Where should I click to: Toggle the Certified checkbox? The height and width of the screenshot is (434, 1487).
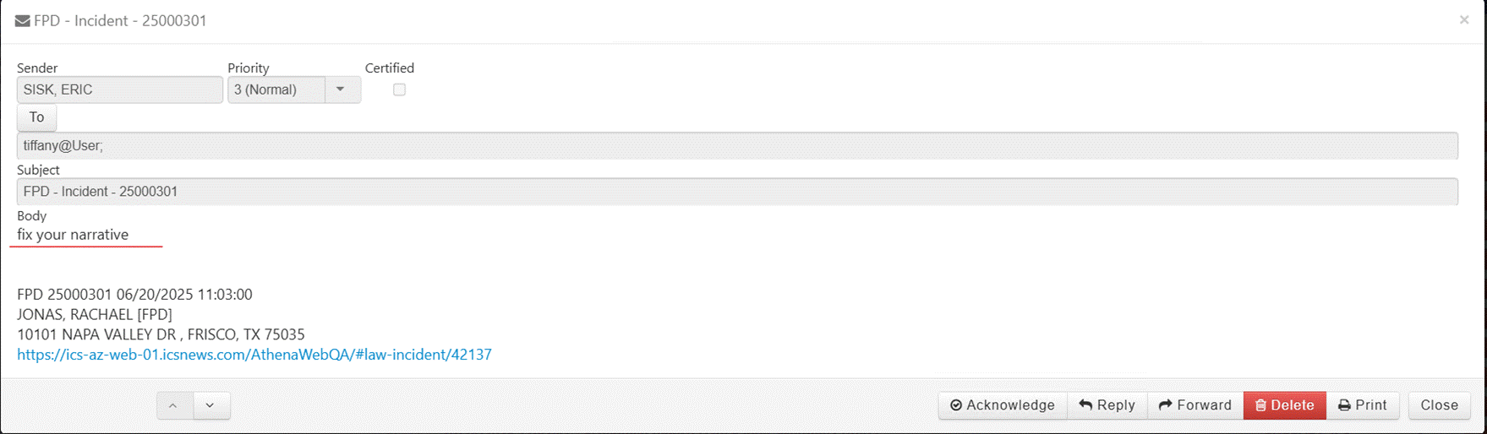coord(399,90)
